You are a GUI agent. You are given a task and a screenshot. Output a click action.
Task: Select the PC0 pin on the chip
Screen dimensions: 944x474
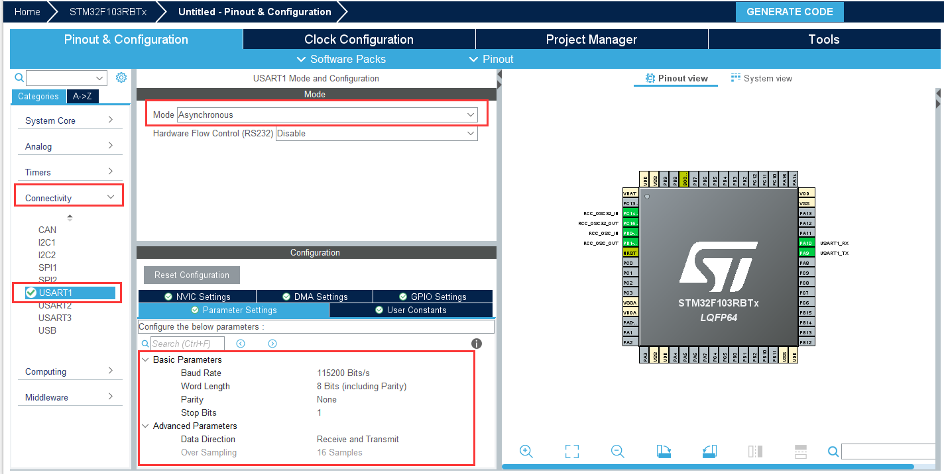pyautogui.click(x=630, y=263)
